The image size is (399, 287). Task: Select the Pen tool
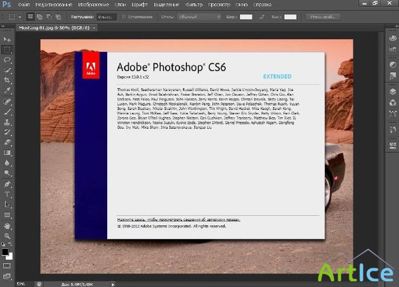point(7,184)
